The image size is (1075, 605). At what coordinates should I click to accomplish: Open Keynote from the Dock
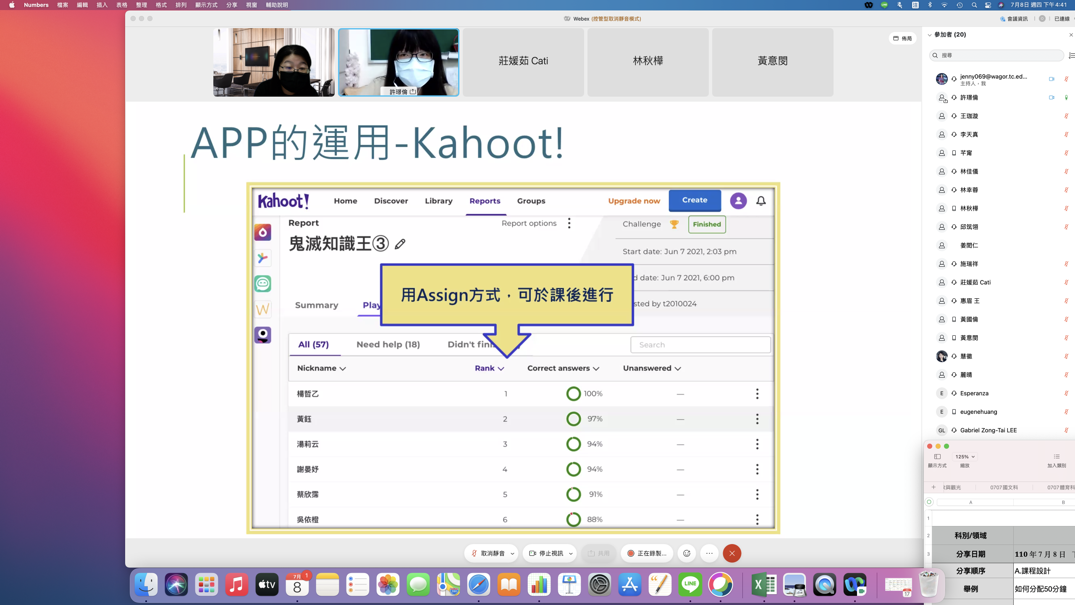569,584
